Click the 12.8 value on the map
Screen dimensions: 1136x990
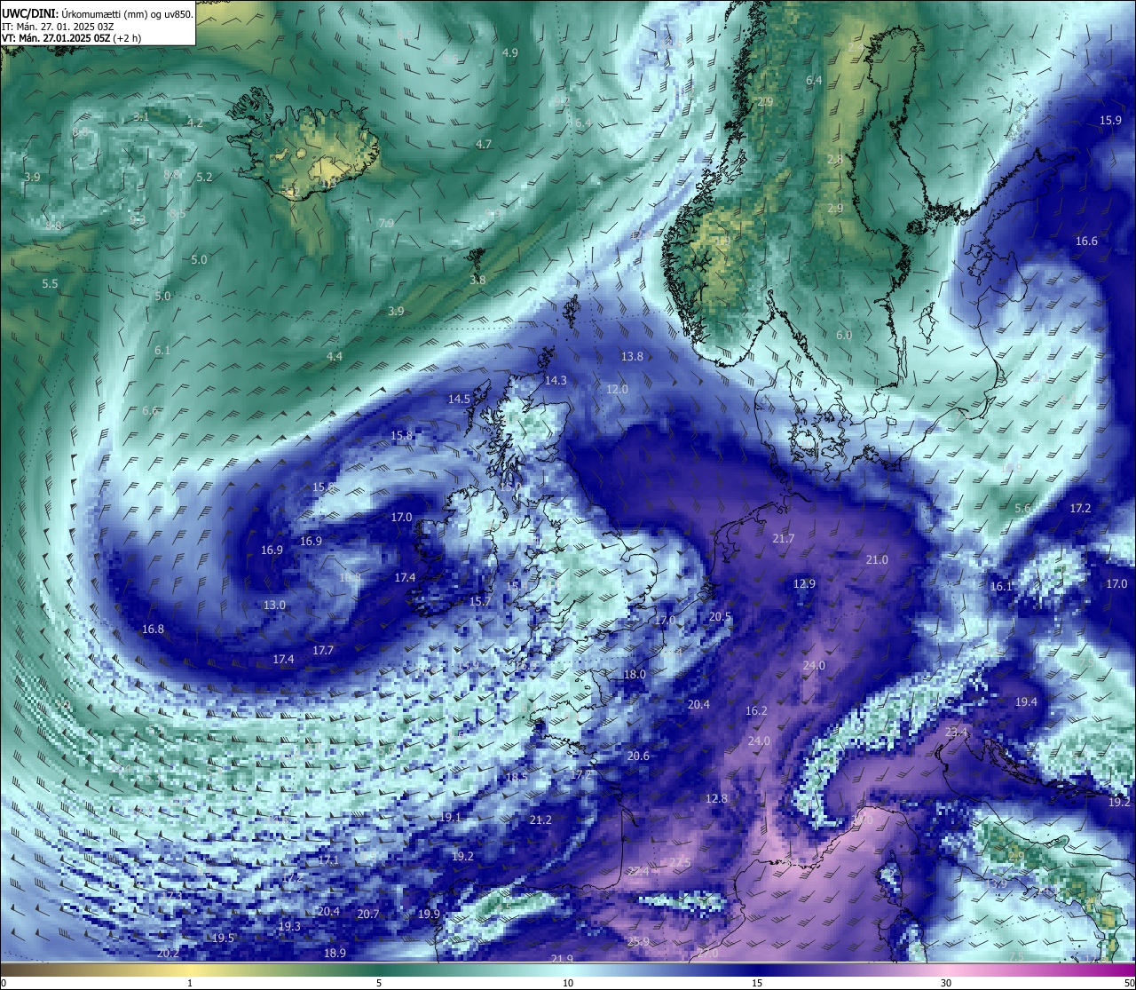tap(716, 798)
